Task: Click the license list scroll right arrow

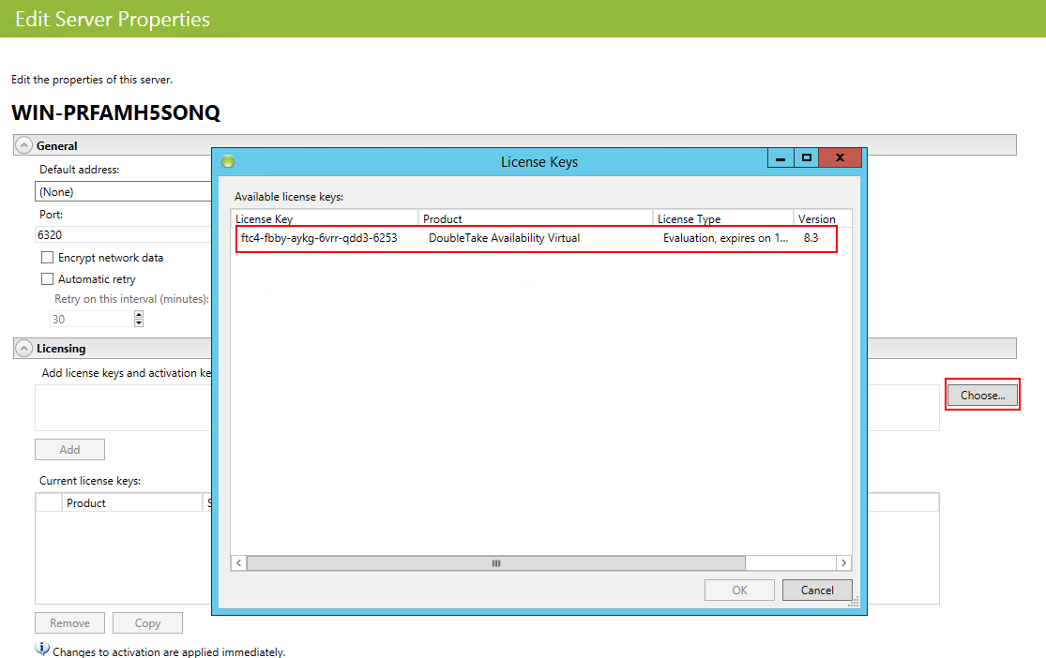Action: pyautogui.click(x=843, y=563)
